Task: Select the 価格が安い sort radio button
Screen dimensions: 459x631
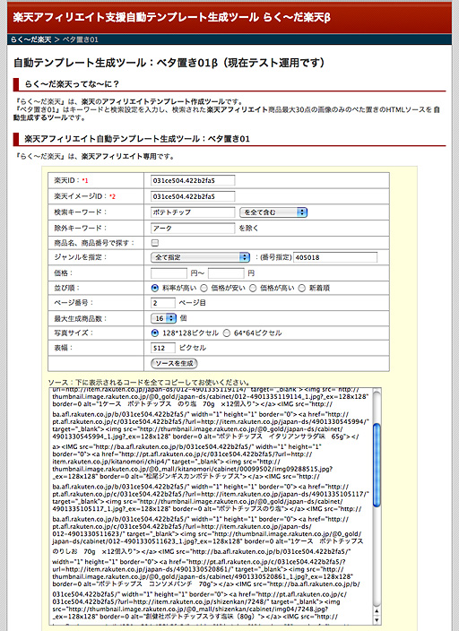Action: (204, 288)
